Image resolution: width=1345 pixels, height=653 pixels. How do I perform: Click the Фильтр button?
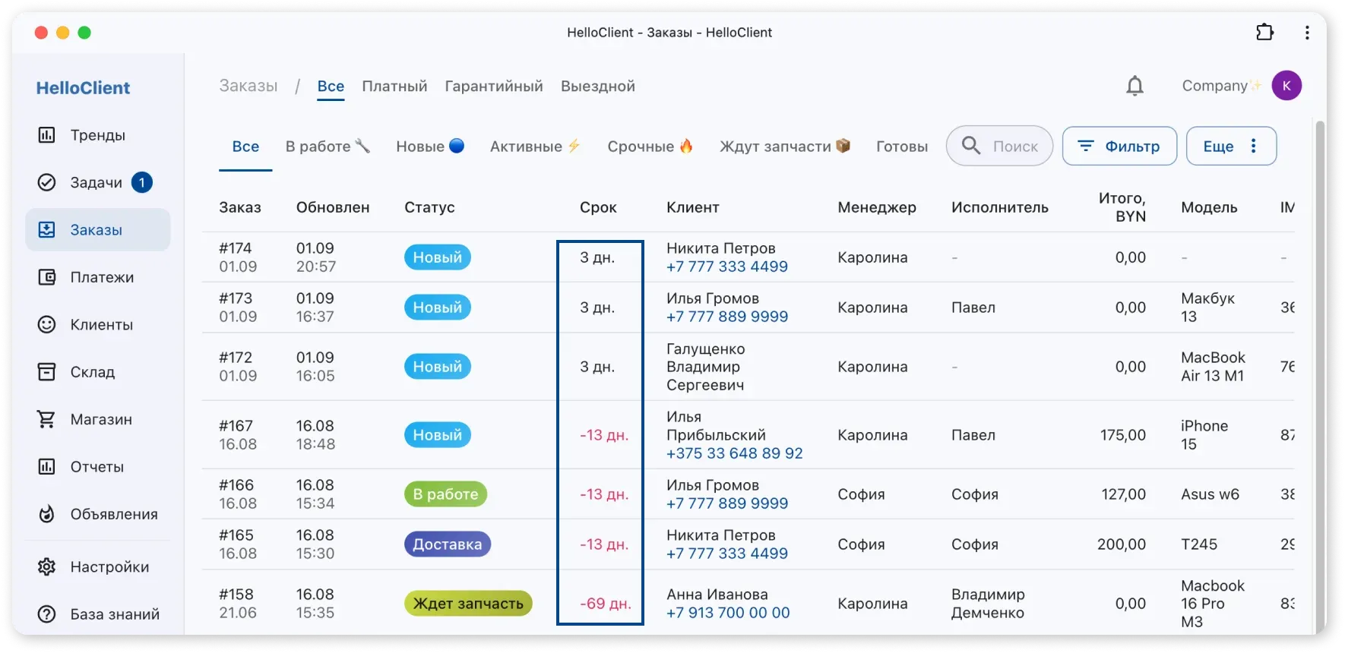pos(1119,146)
